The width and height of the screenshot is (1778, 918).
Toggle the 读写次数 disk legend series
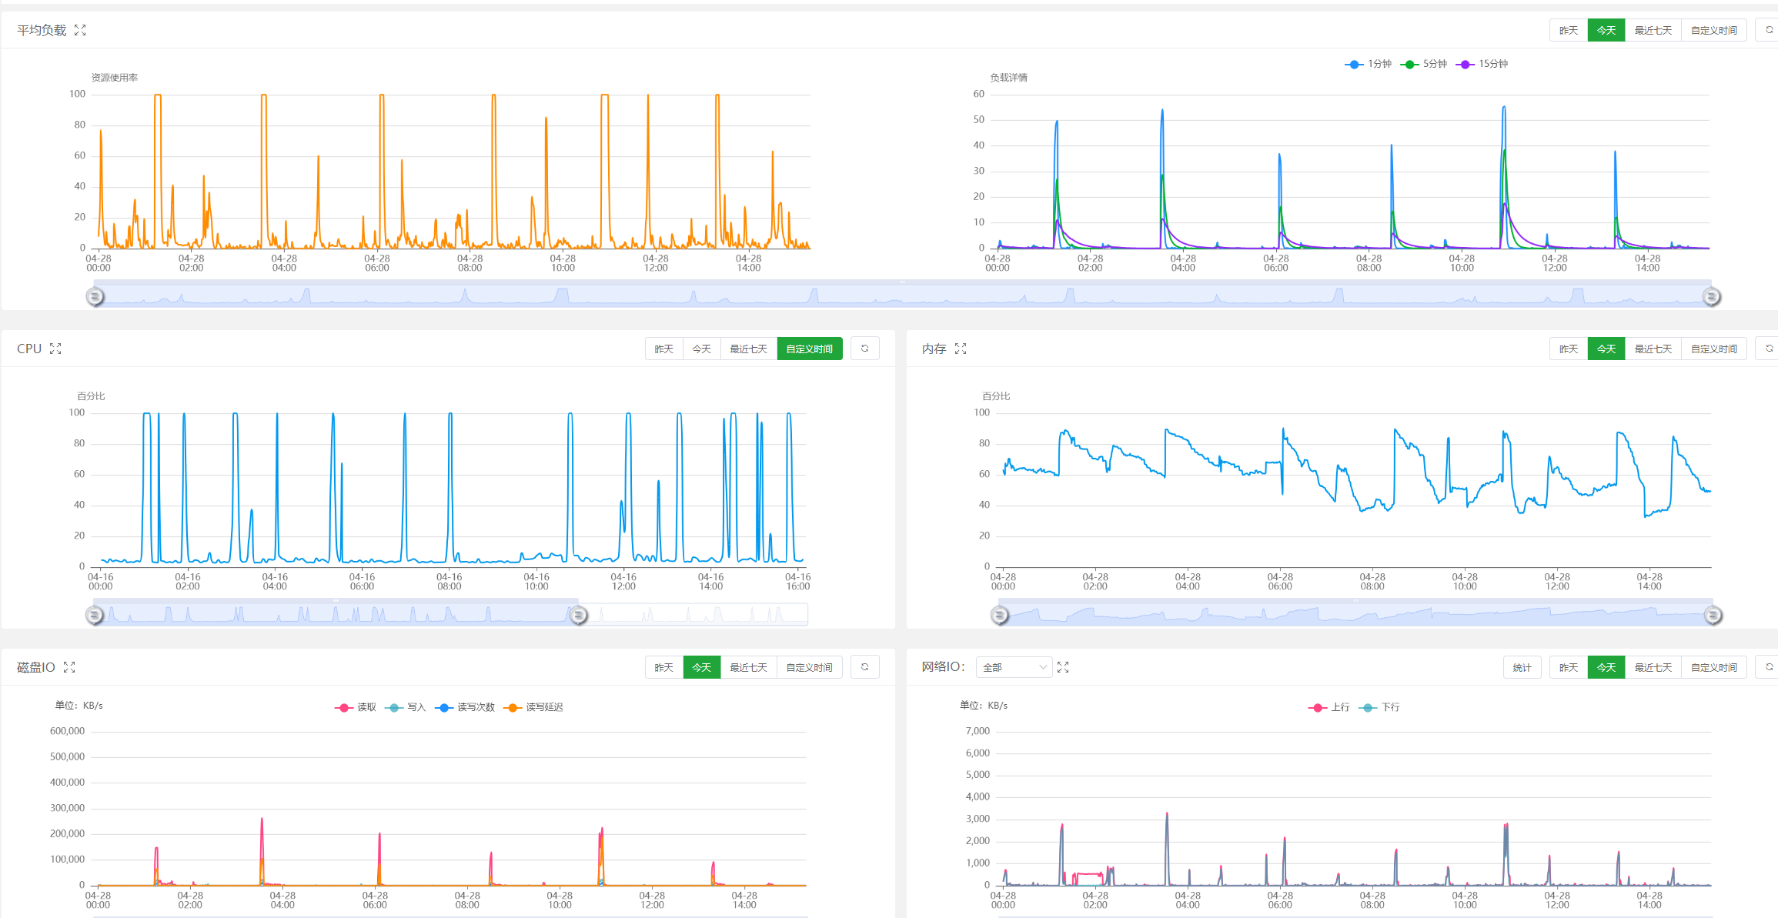coord(465,707)
